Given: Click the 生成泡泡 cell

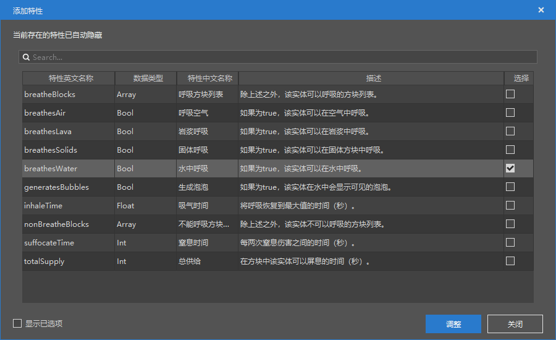Looking at the screenshot, I should 208,187.
